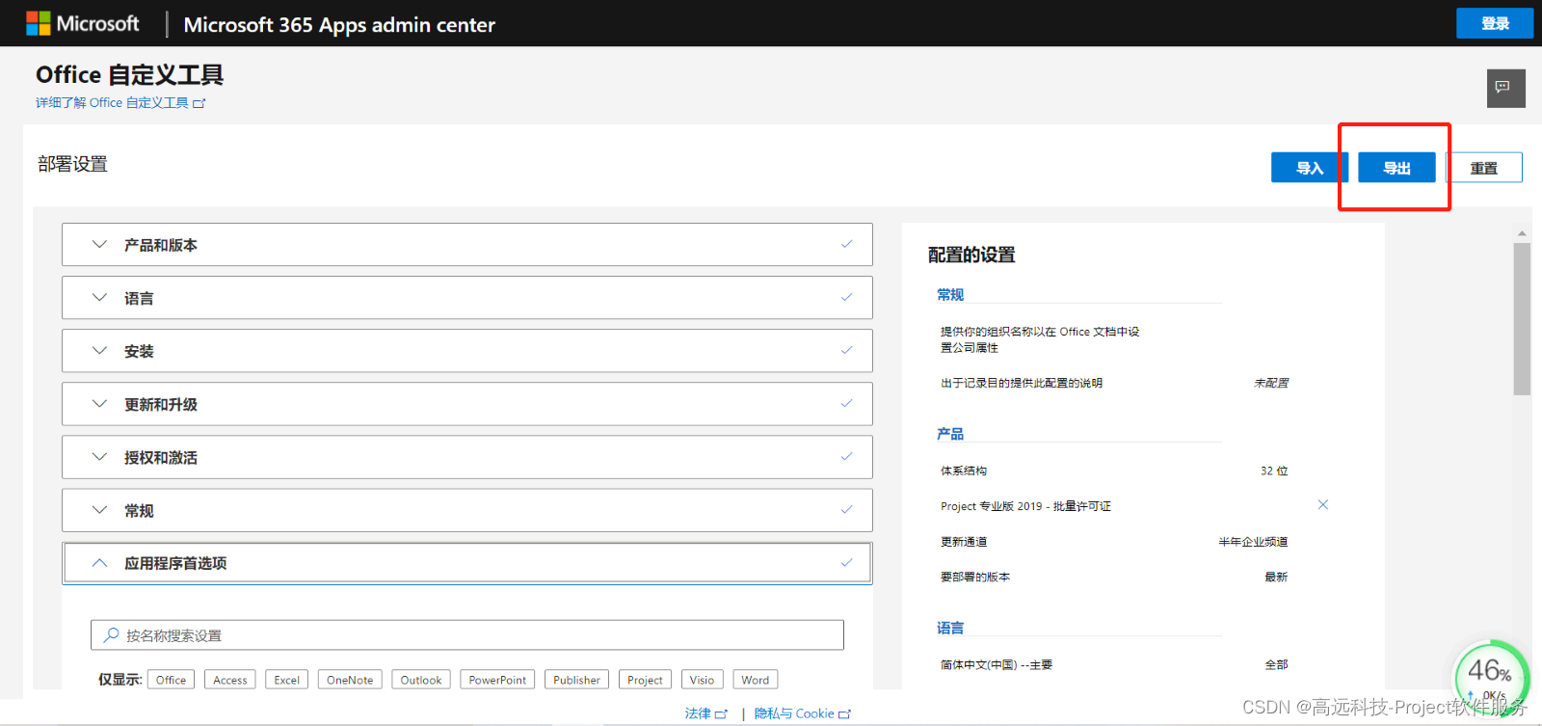This screenshot has height=726, width=1542.
Task: Click the 产品 heading in configured settings
Action: click(950, 434)
